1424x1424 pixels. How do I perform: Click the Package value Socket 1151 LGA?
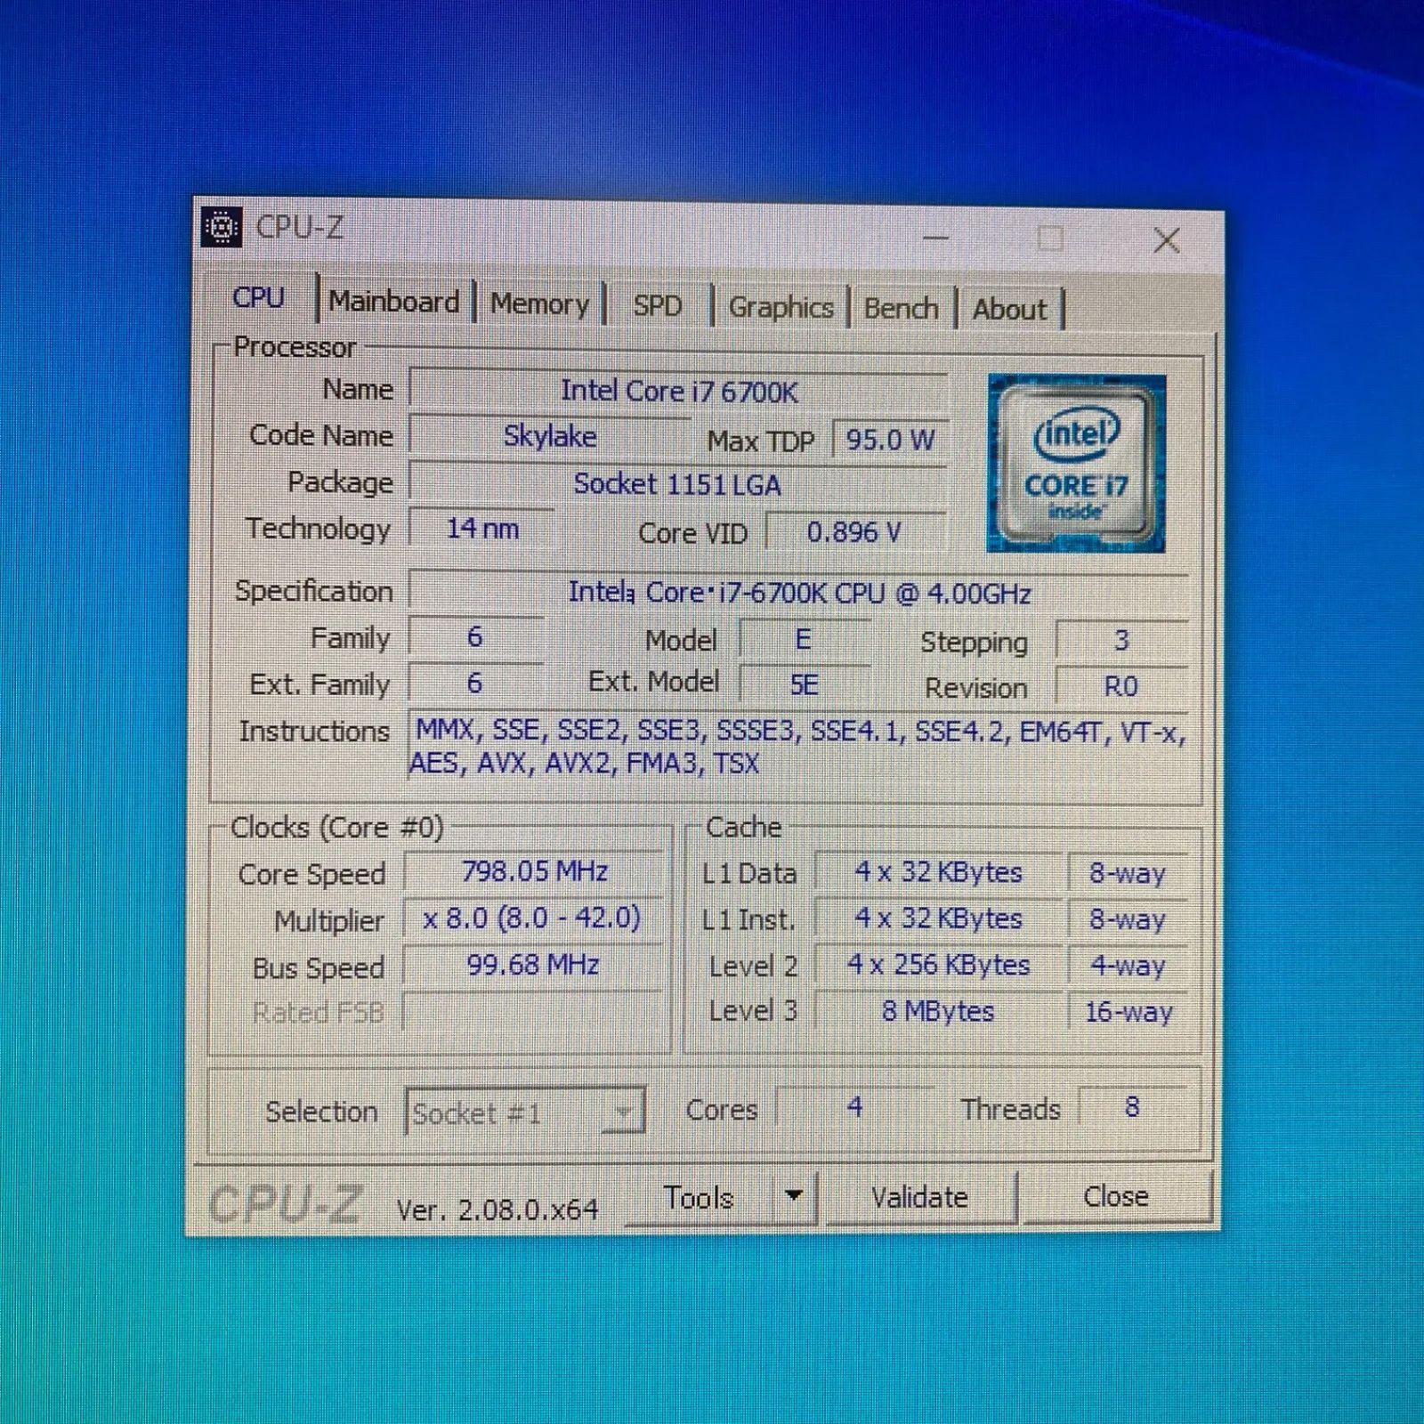[678, 484]
